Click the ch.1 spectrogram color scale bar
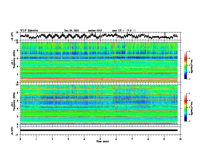 tap(185, 65)
